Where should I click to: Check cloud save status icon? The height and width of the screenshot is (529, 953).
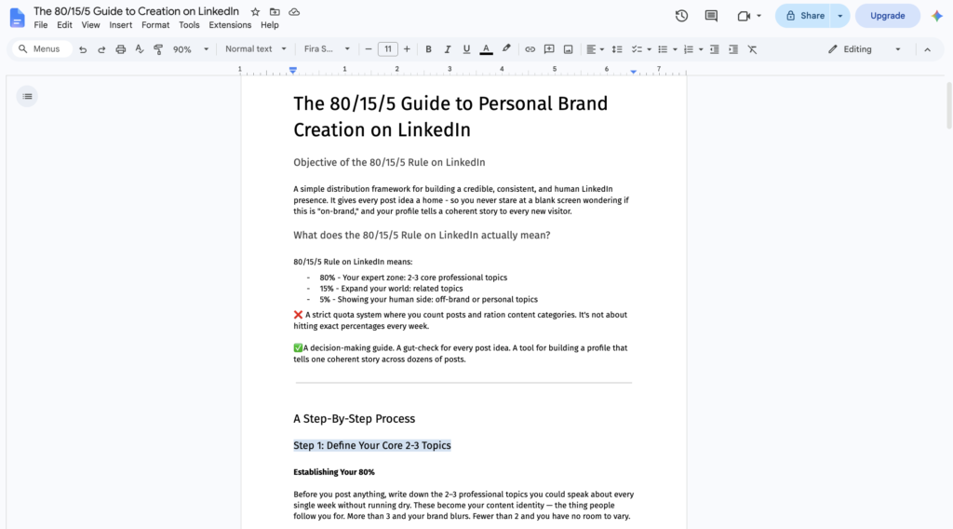point(294,11)
